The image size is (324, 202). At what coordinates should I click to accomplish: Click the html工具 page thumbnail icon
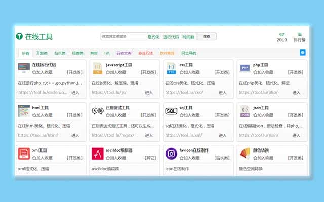point(24,111)
